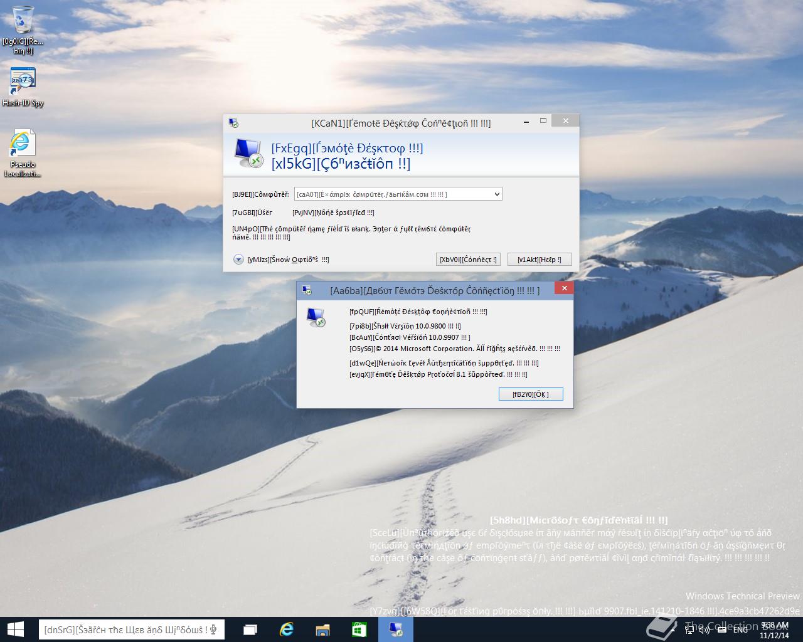803x642 pixels.
Task: Click the large Remote Desktop Connection banner icon
Action: click(248, 154)
